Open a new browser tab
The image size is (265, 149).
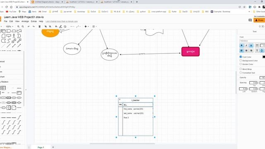tap(137, 2)
